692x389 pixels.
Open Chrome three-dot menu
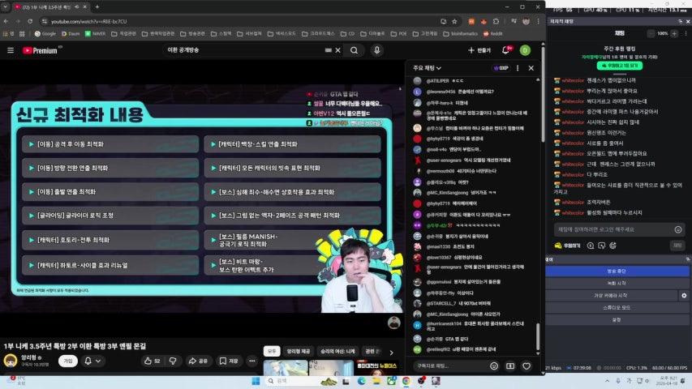pos(538,21)
